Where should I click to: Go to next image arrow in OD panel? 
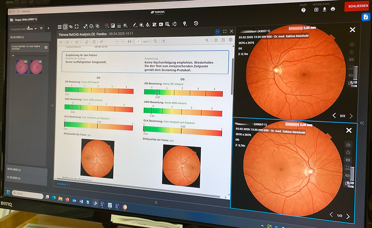coord(348,216)
